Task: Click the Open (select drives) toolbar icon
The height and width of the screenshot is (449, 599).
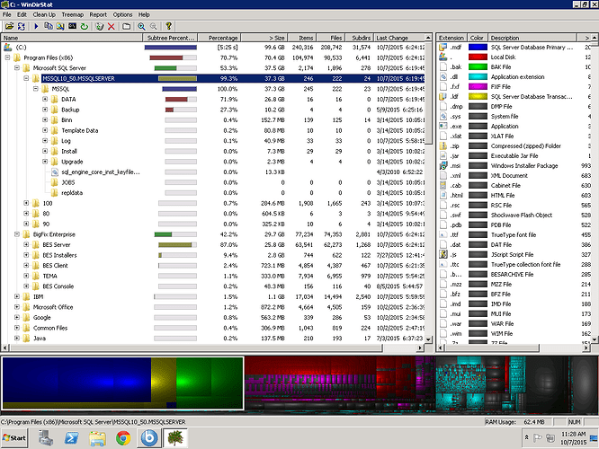Action: coord(9,26)
